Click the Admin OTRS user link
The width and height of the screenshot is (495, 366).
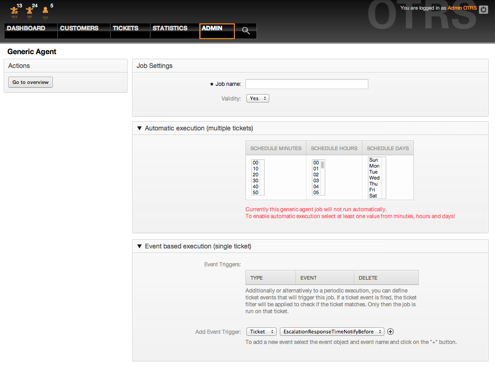pos(462,8)
